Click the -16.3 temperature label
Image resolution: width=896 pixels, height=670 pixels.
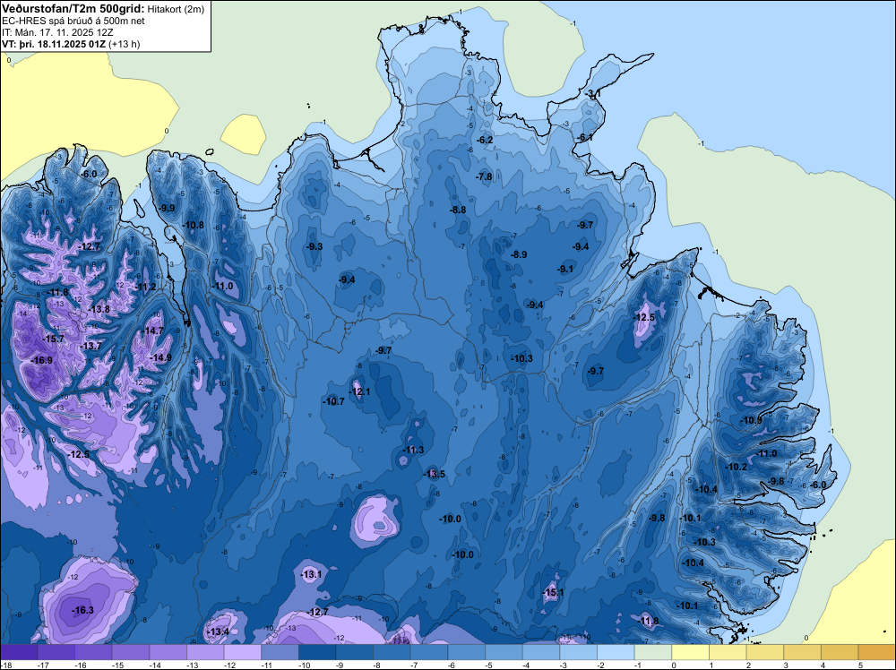coord(82,611)
